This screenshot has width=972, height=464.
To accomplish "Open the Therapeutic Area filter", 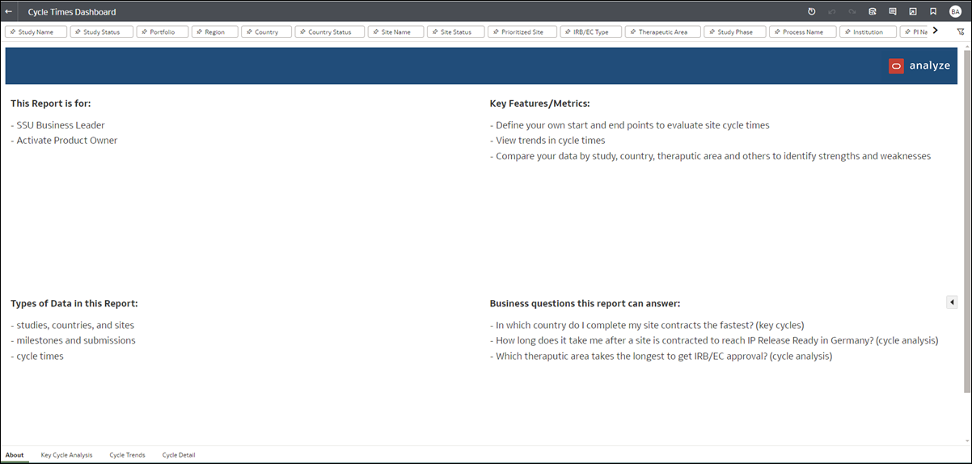I will tap(662, 32).
